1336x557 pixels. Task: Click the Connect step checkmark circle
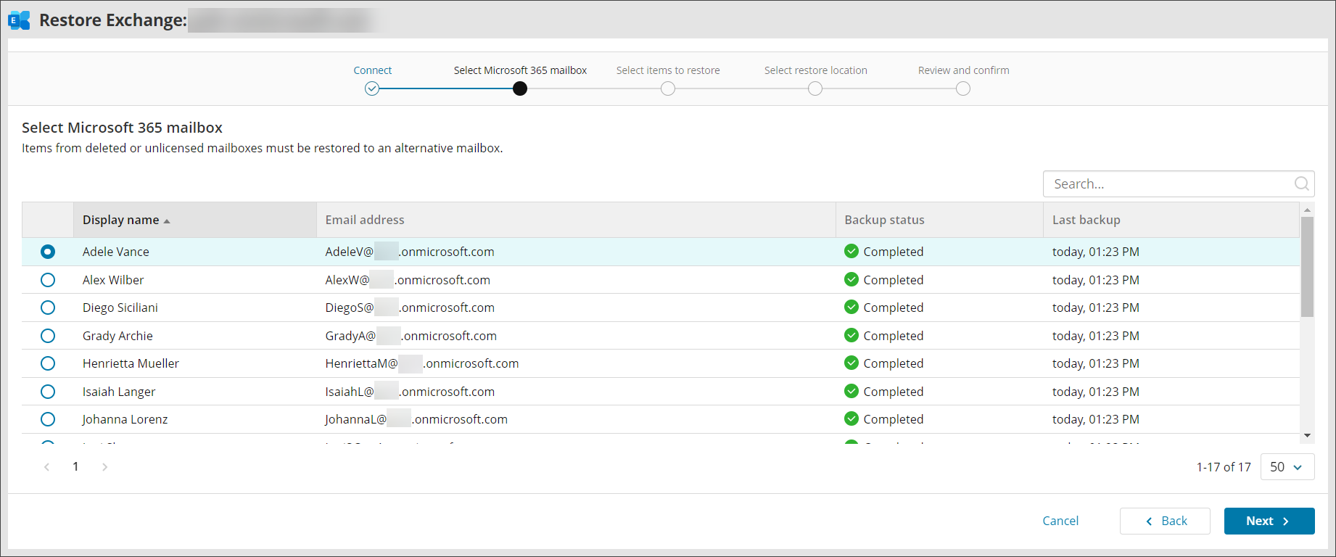(x=372, y=88)
